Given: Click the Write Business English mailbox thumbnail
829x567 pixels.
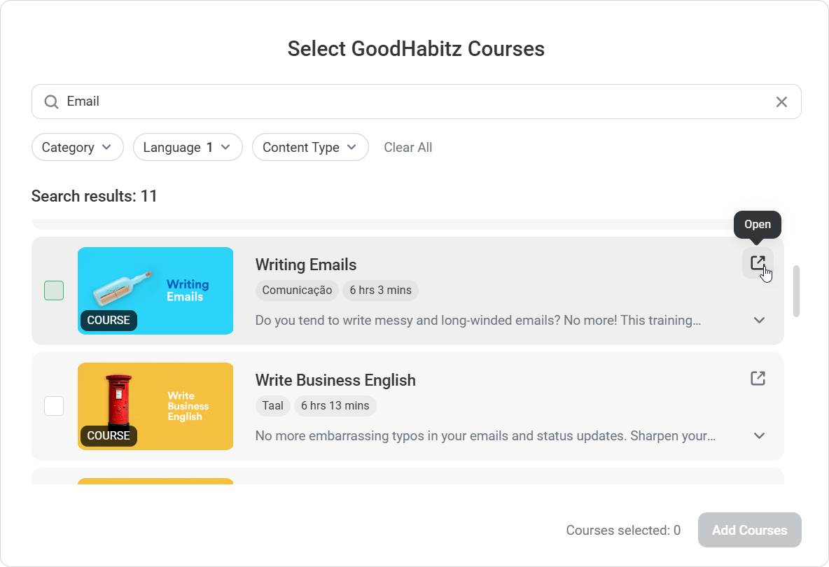Looking at the screenshot, I should pos(155,407).
